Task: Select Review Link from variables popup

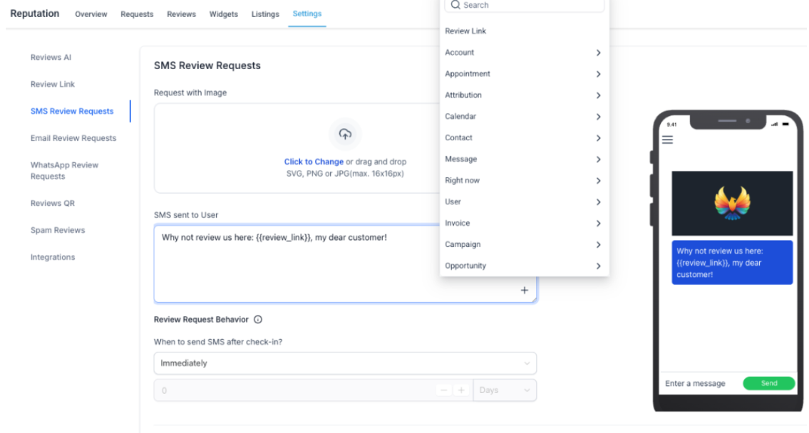Action: (465, 31)
